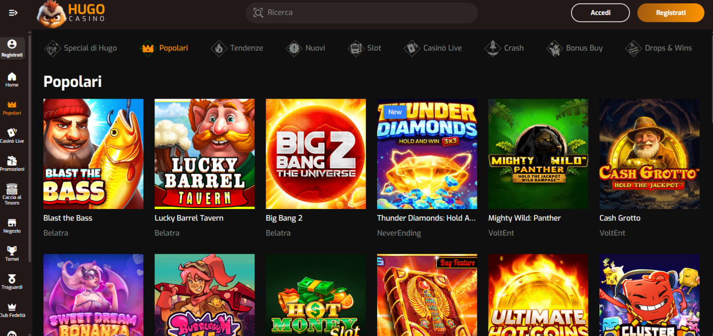Select the Popolari crown icon in sidebar
Screen dimensions: 713x336
pos(12,104)
